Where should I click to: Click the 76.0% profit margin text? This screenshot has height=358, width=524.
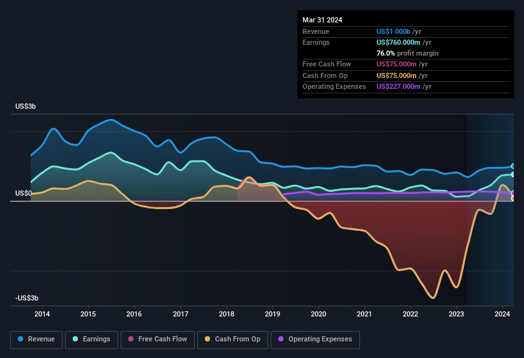[407, 53]
